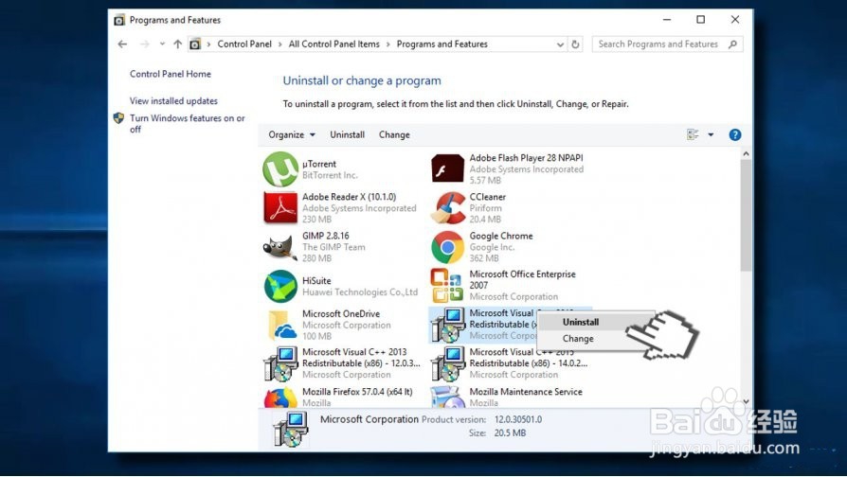The image size is (847, 477).
Task: Navigate to All Control Panel Items breadcrumb
Action: 333,44
